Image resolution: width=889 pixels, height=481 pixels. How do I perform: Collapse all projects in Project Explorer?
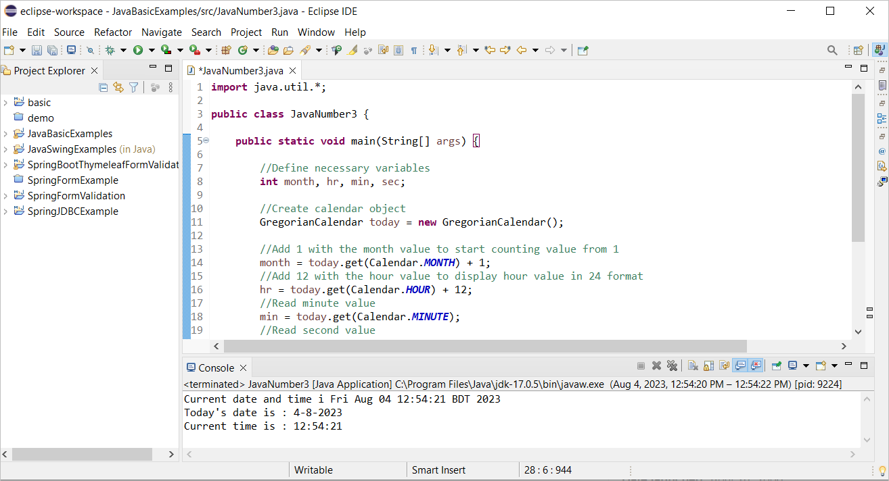pyautogui.click(x=103, y=87)
